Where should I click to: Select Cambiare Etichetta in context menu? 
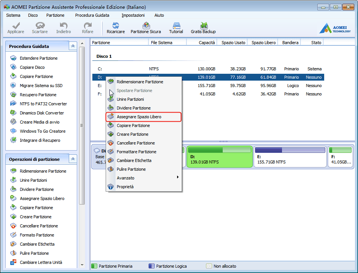pos(144,160)
